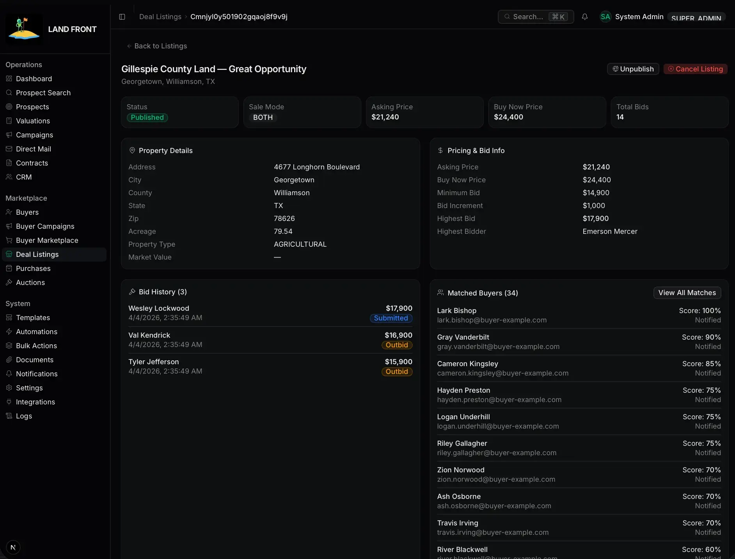Viewport: 735px width, 559px height.
Task: Click Emerson Mercer highest bidder name
Action: pos(610,231)
